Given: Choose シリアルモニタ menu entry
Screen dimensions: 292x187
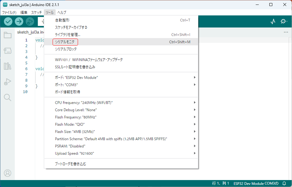Looking at the screenshot, I should click(121, 42).
